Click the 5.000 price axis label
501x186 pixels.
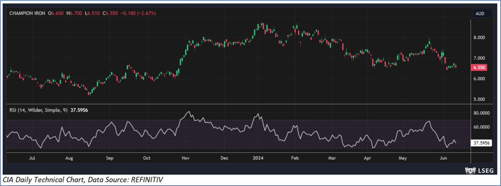point(479,99)
